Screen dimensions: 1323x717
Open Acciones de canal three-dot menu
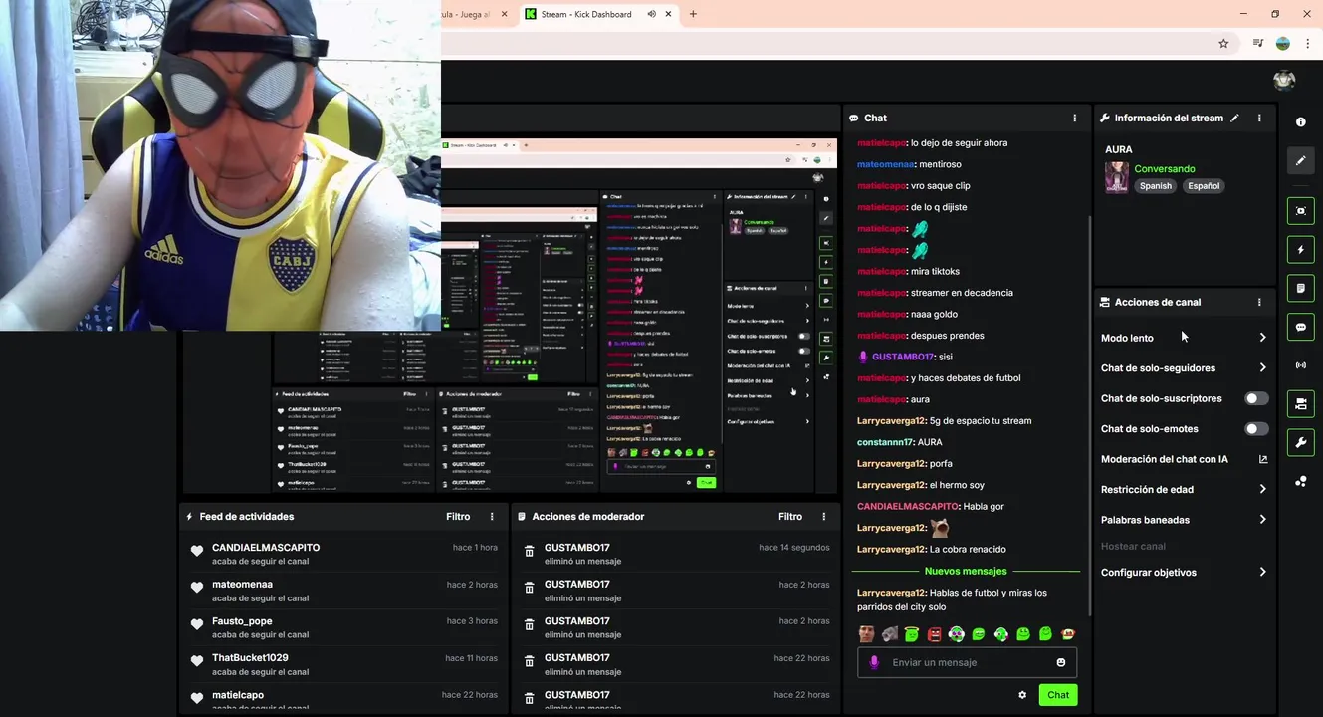[x=1259, y=302]
